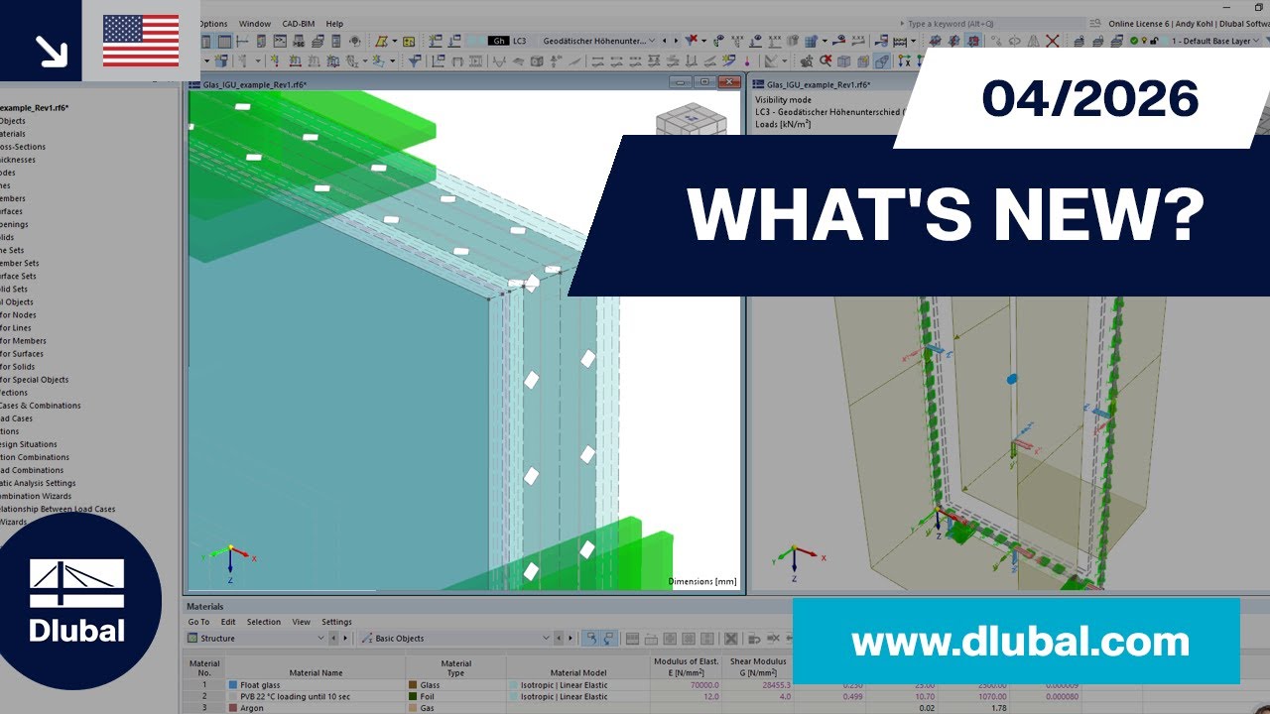Open the Selection menu in Materials panel
This screenshot has width=1270, height=714.
[x=264, y=622]
